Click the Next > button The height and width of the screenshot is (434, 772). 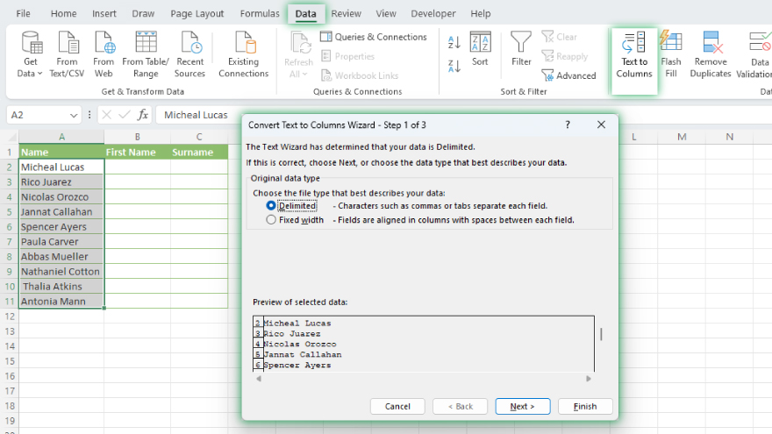522,407
